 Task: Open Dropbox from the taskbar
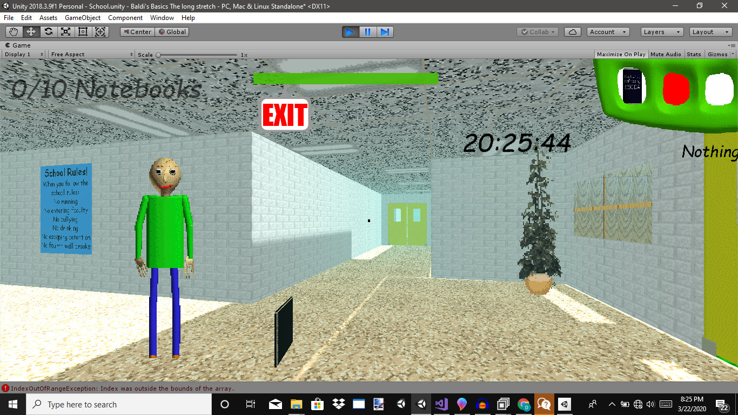click(339, 404)
